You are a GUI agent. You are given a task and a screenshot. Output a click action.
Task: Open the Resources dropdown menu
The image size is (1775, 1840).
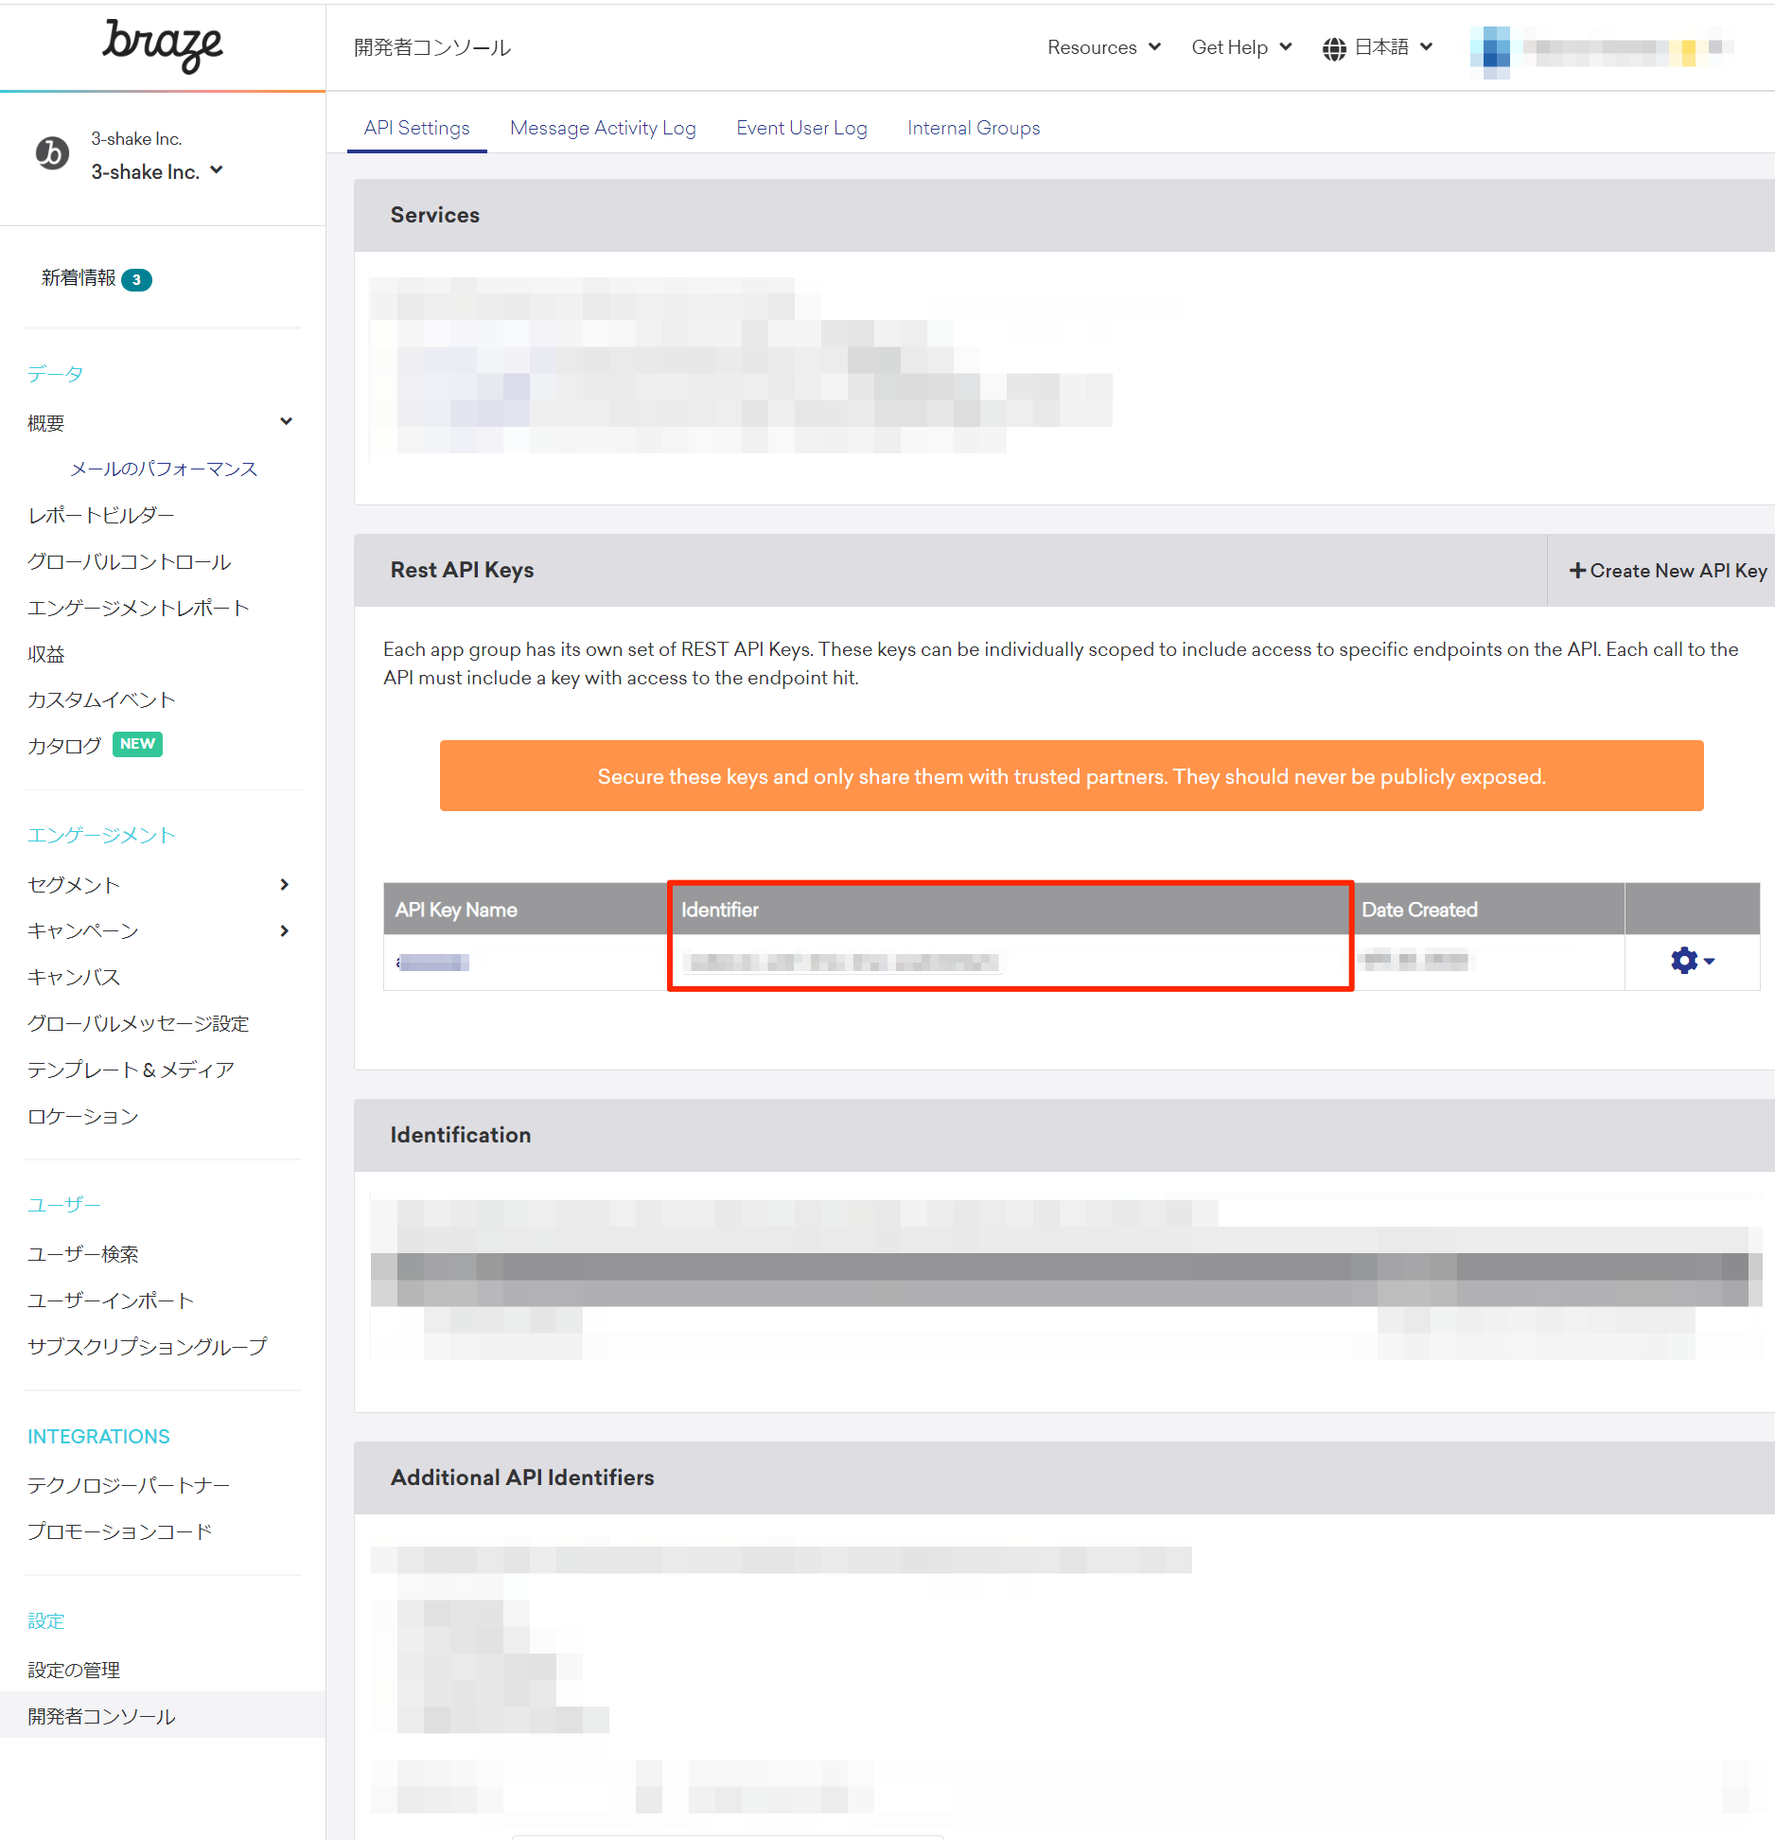tap(1104, 47)
